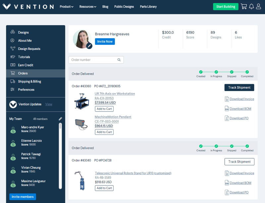
Task: Open the shopping cart icon in header
Action: [x=244, y=7]
